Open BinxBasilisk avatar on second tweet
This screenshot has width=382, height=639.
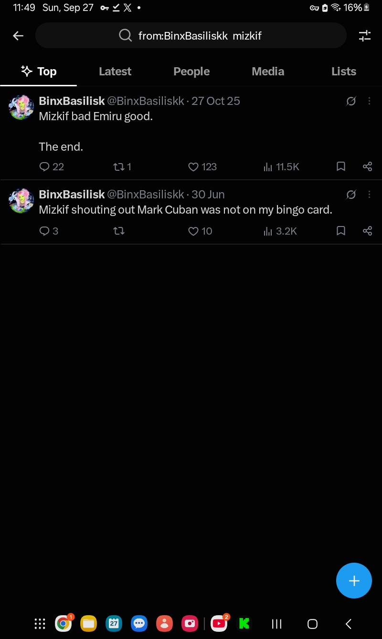[21, 201]
